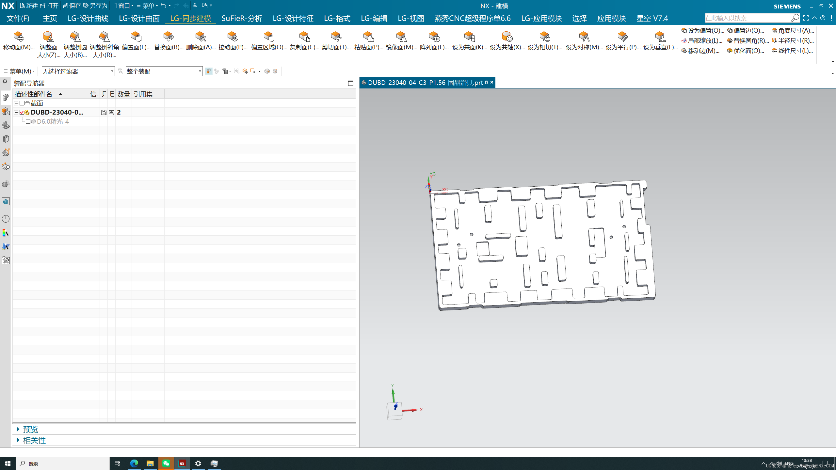Viewport: 836px width, 470px height.
Task: Click the NX command search field
Action: (747, 18)
